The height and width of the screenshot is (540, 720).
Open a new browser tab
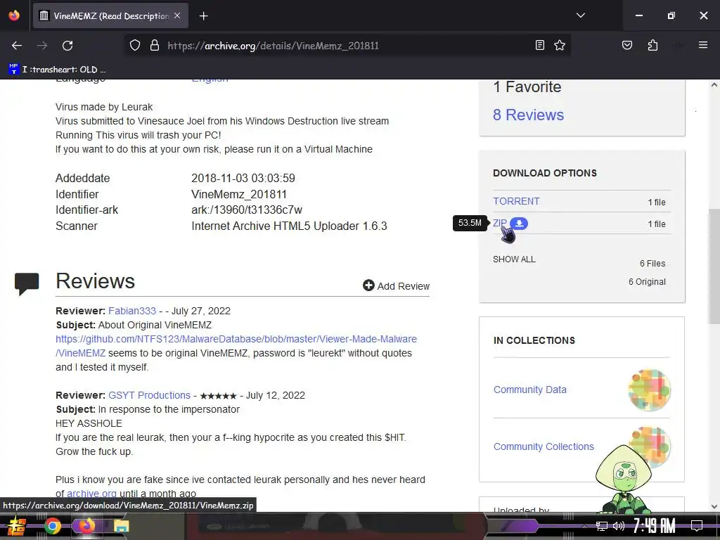[x=203, y=16]
